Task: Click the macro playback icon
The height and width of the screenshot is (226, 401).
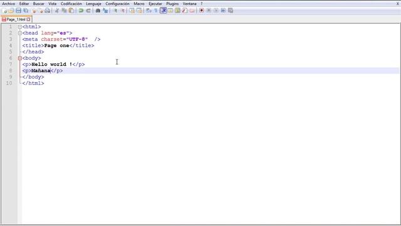Action: point(216,11)
